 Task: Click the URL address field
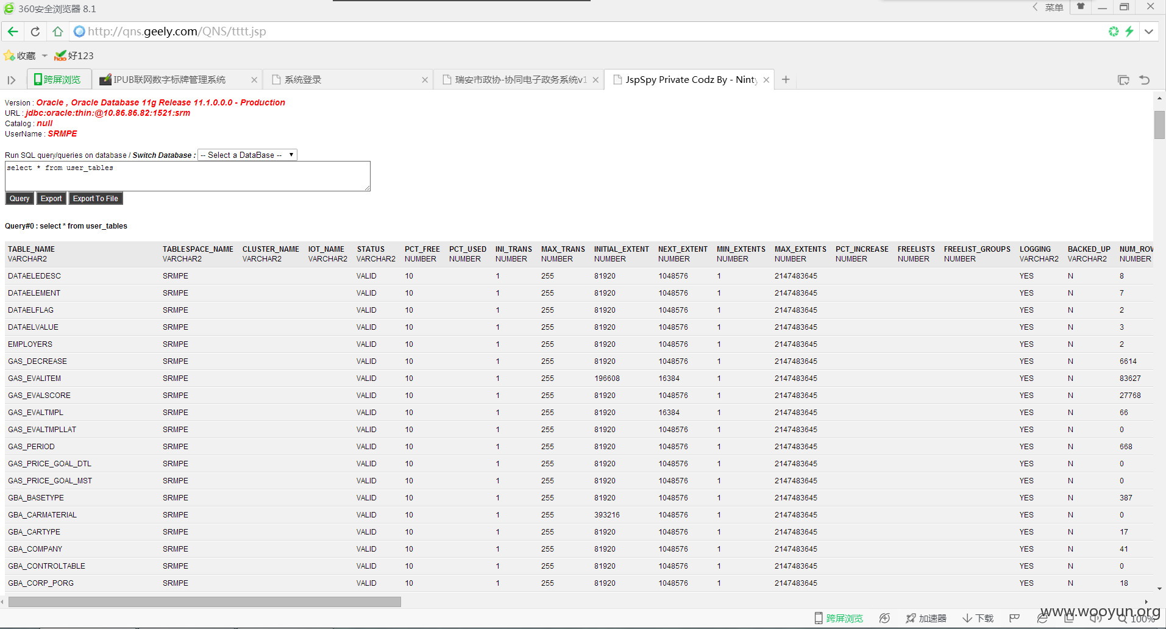coord(585,32)
